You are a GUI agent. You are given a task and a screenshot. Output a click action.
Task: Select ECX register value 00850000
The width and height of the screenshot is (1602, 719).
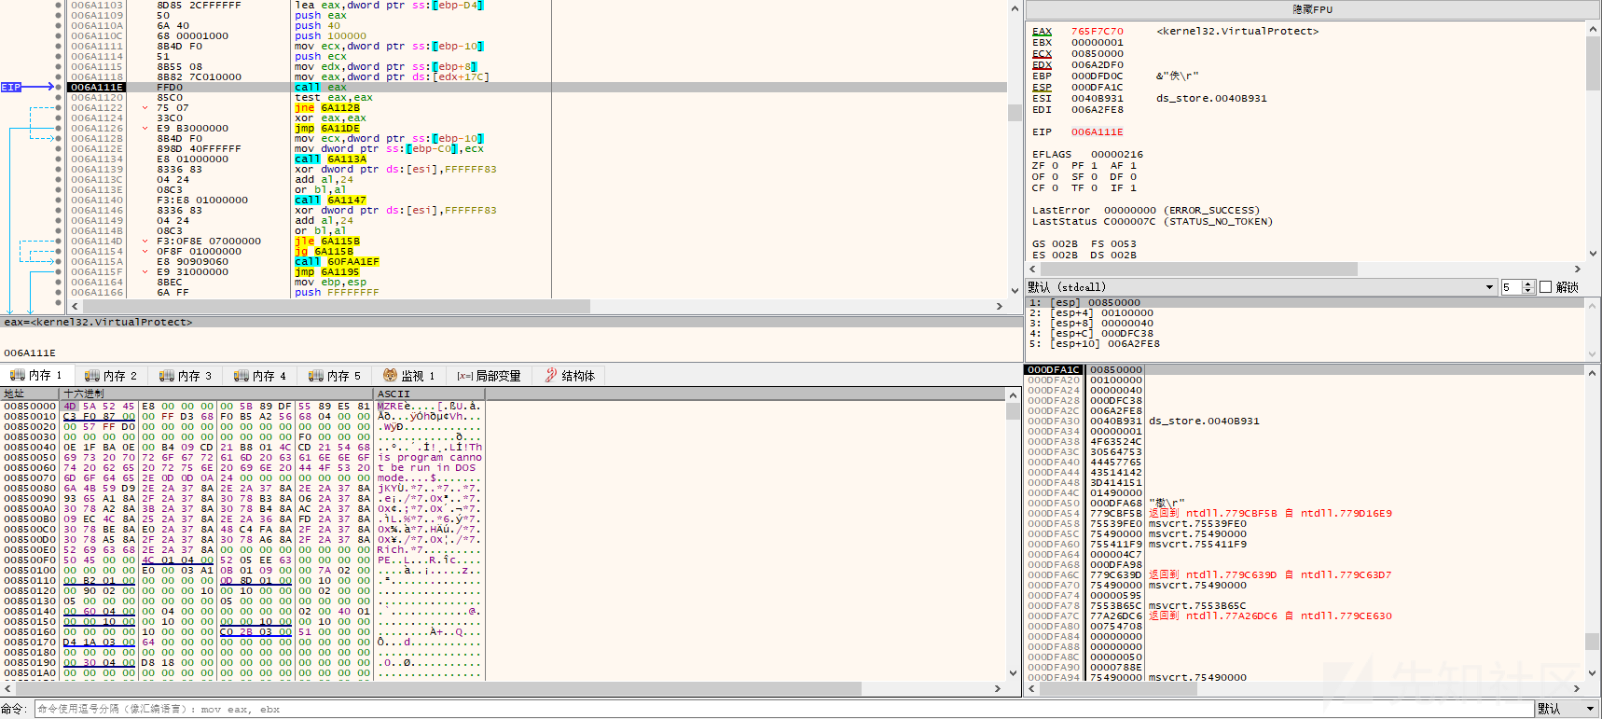tap(1097, 53)
